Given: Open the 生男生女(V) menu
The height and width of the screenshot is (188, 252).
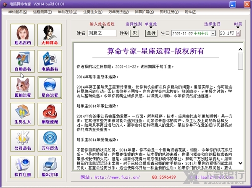Looking at the screenshot, I should [93, 12].
